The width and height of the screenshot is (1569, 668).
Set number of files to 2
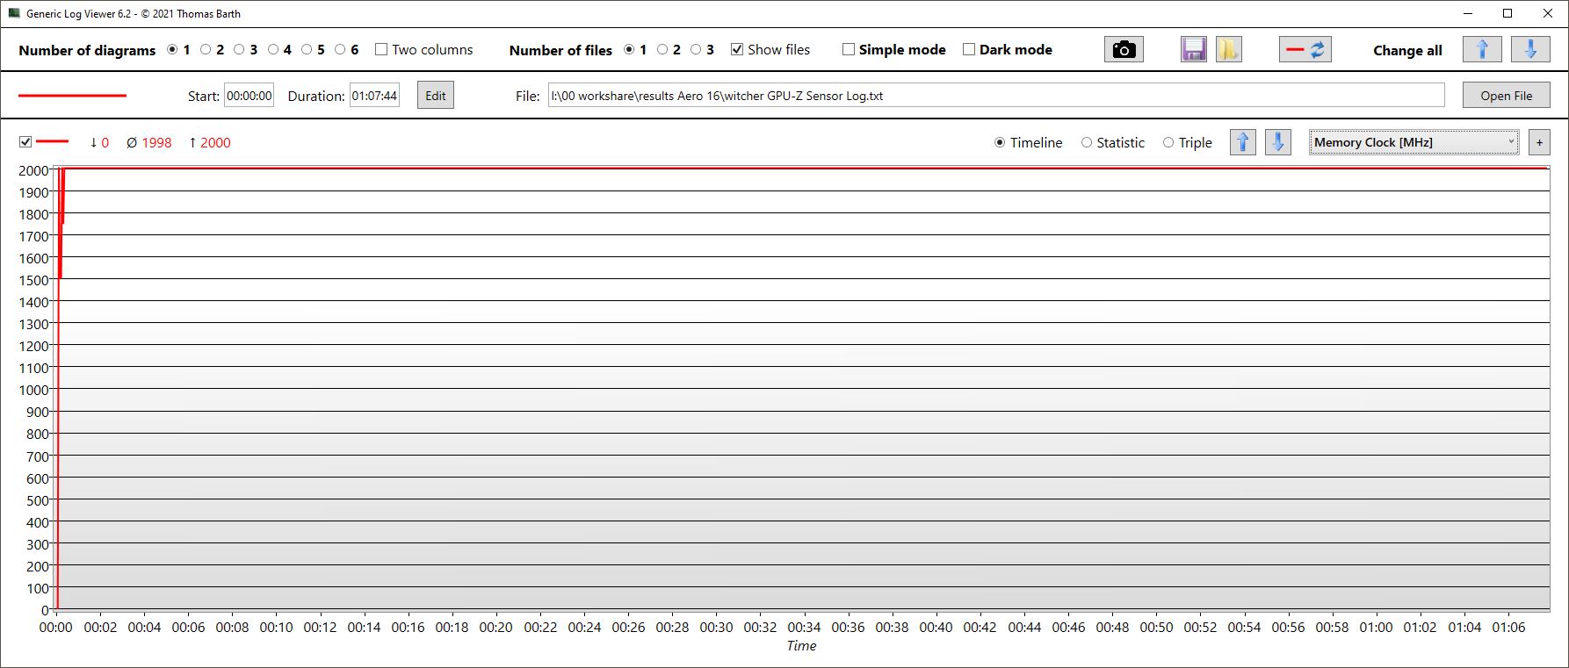[662, 50]
